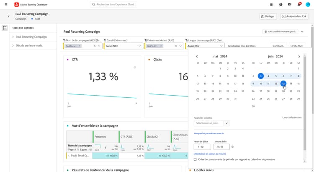
Task: Click the end time field 11:59
Action: click(221, 147)
